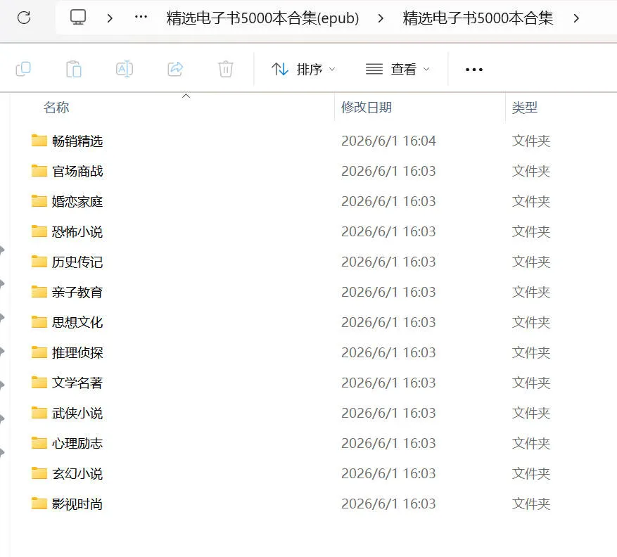Open the 查看 view dropdown

[397, 69]
